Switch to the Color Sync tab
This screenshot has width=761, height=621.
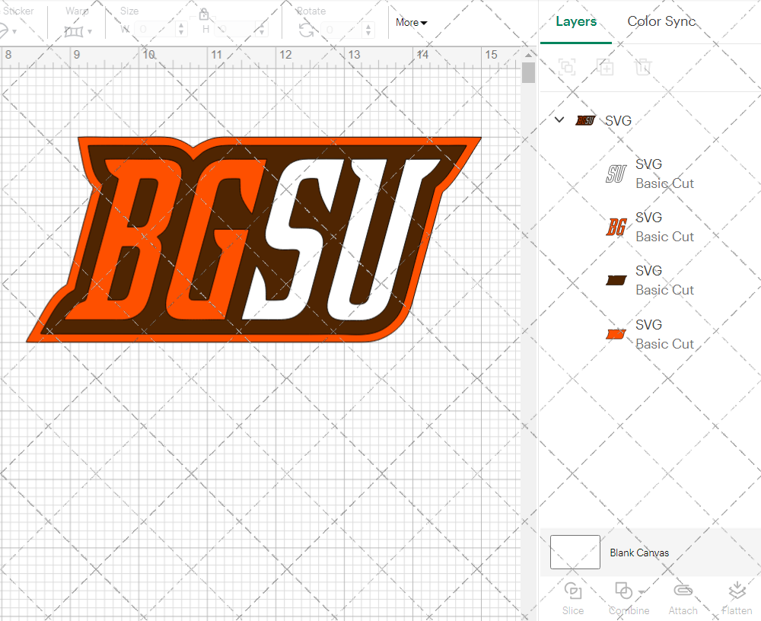661,21
